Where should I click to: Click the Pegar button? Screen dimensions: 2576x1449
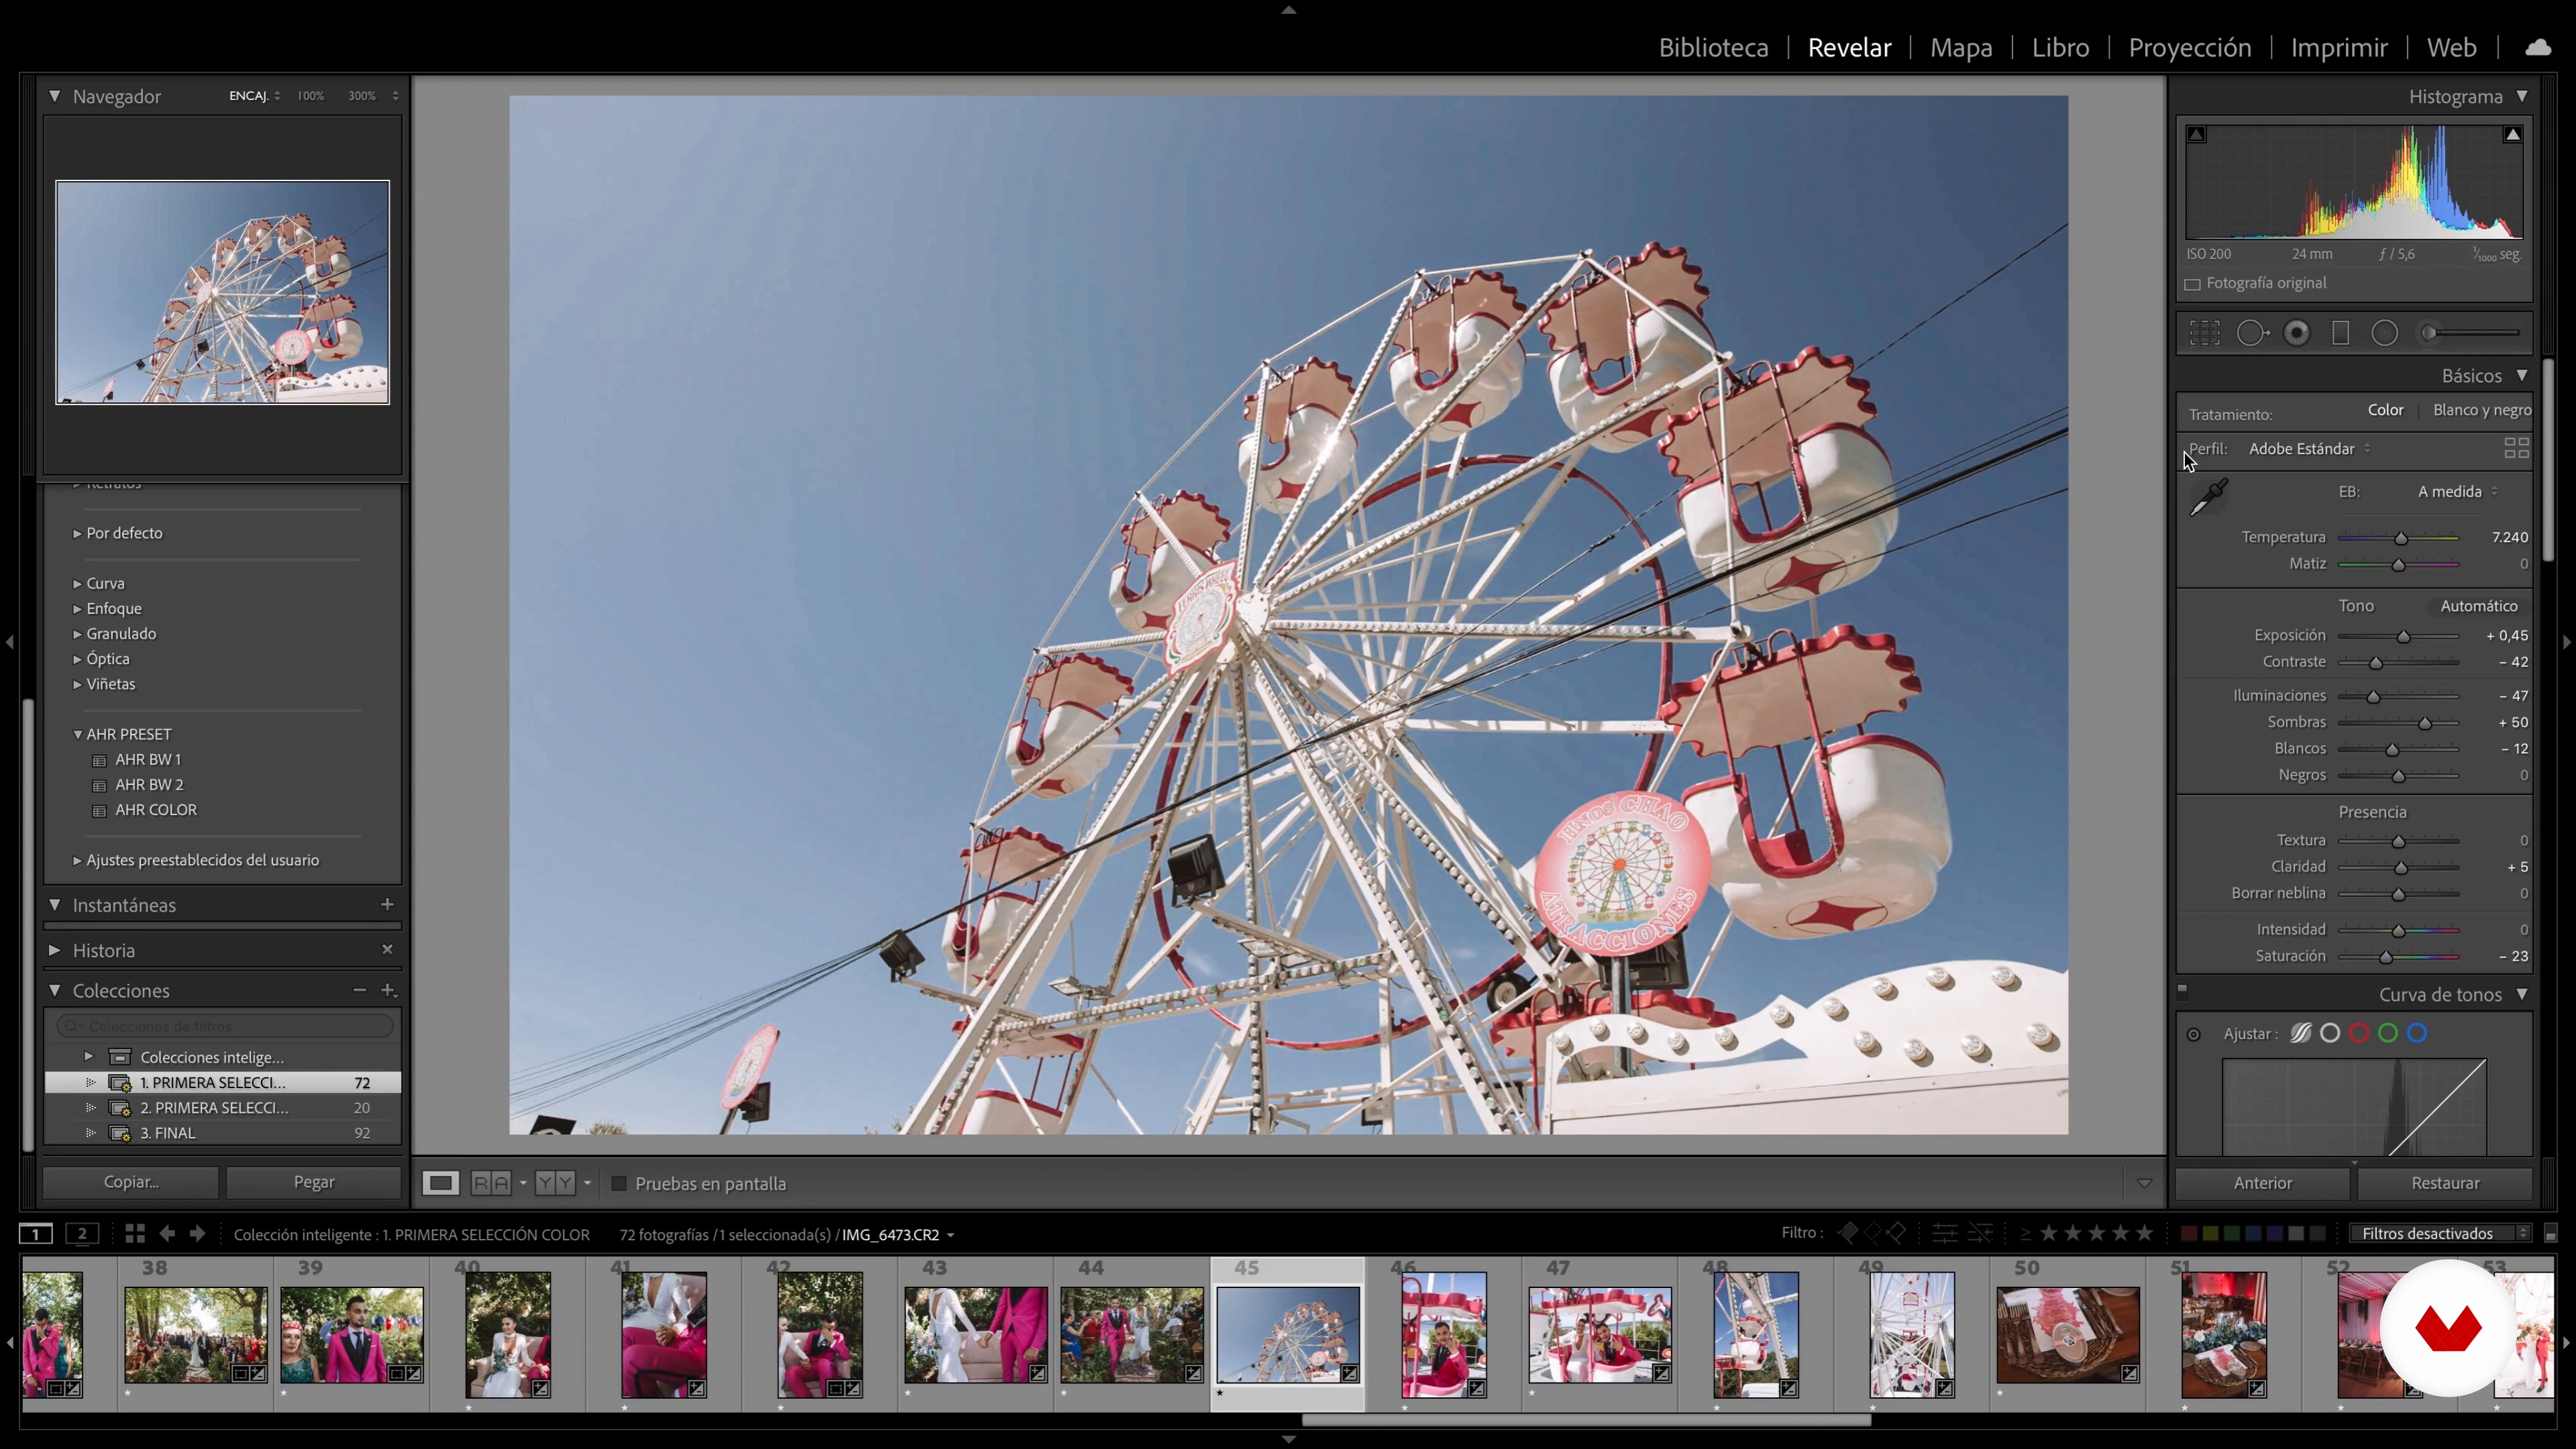pyautogui.click(x=314, y=1182)
